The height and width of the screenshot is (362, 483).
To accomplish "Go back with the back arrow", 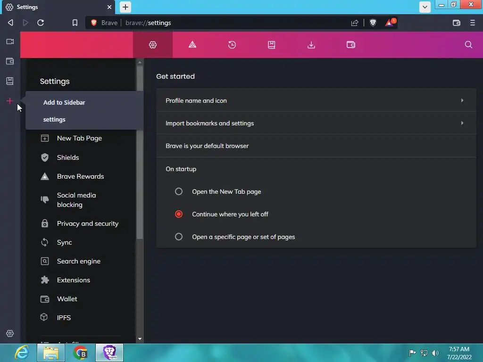I will pos(10,23).
